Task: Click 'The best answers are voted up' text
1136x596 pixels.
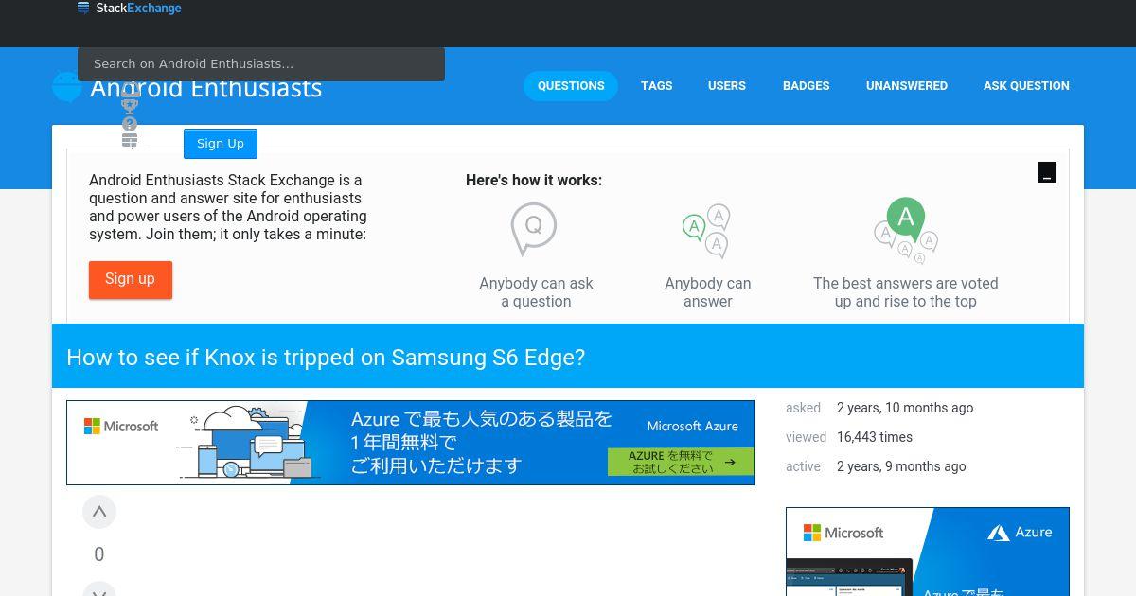Action: (x=906, y=292)
